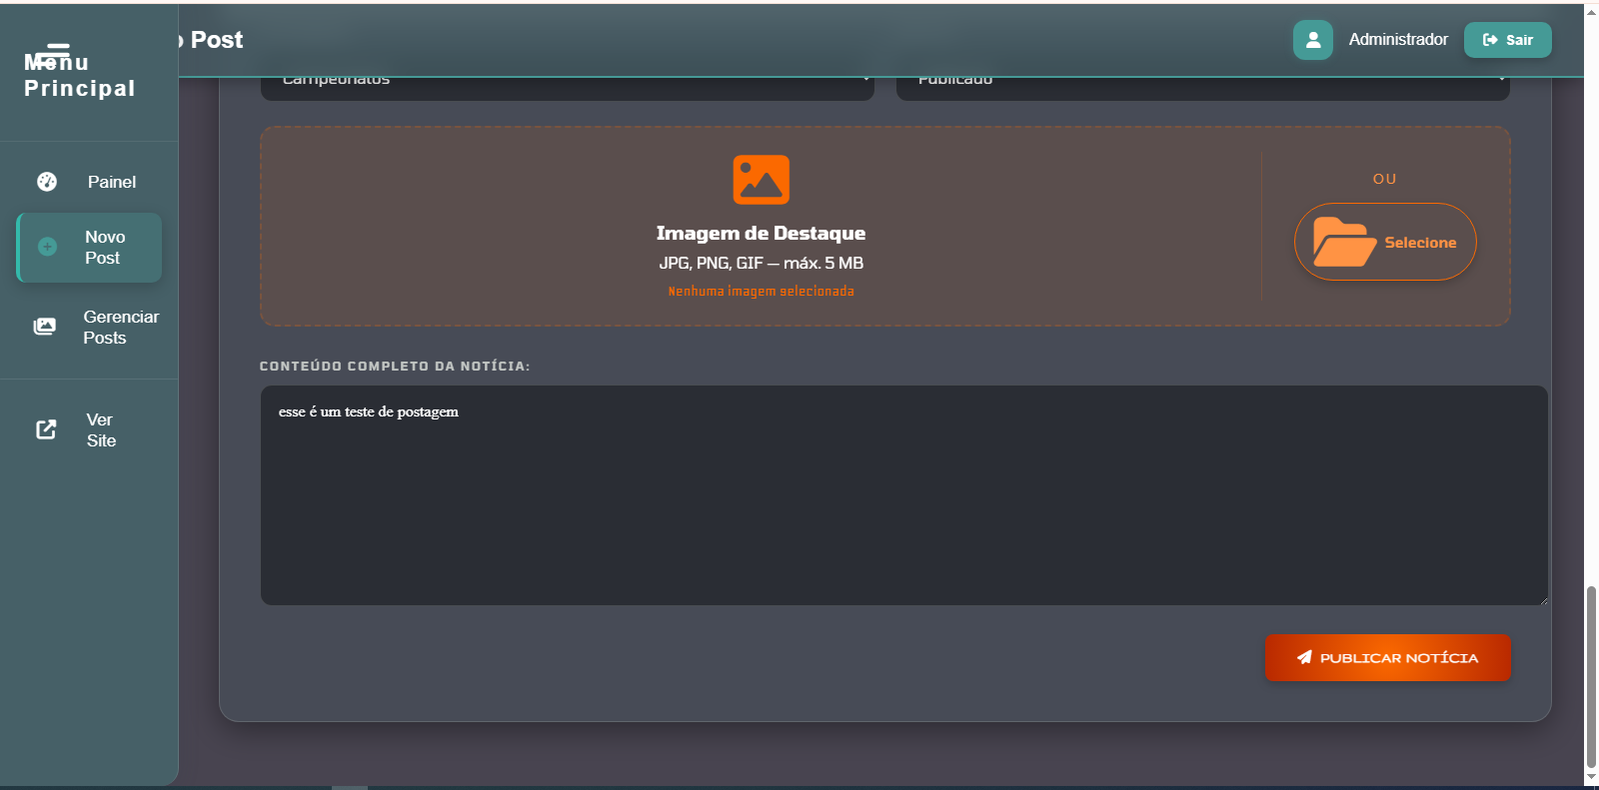
Task: Click the textarea resize handle corner
Action: (x=1542, y=599)
